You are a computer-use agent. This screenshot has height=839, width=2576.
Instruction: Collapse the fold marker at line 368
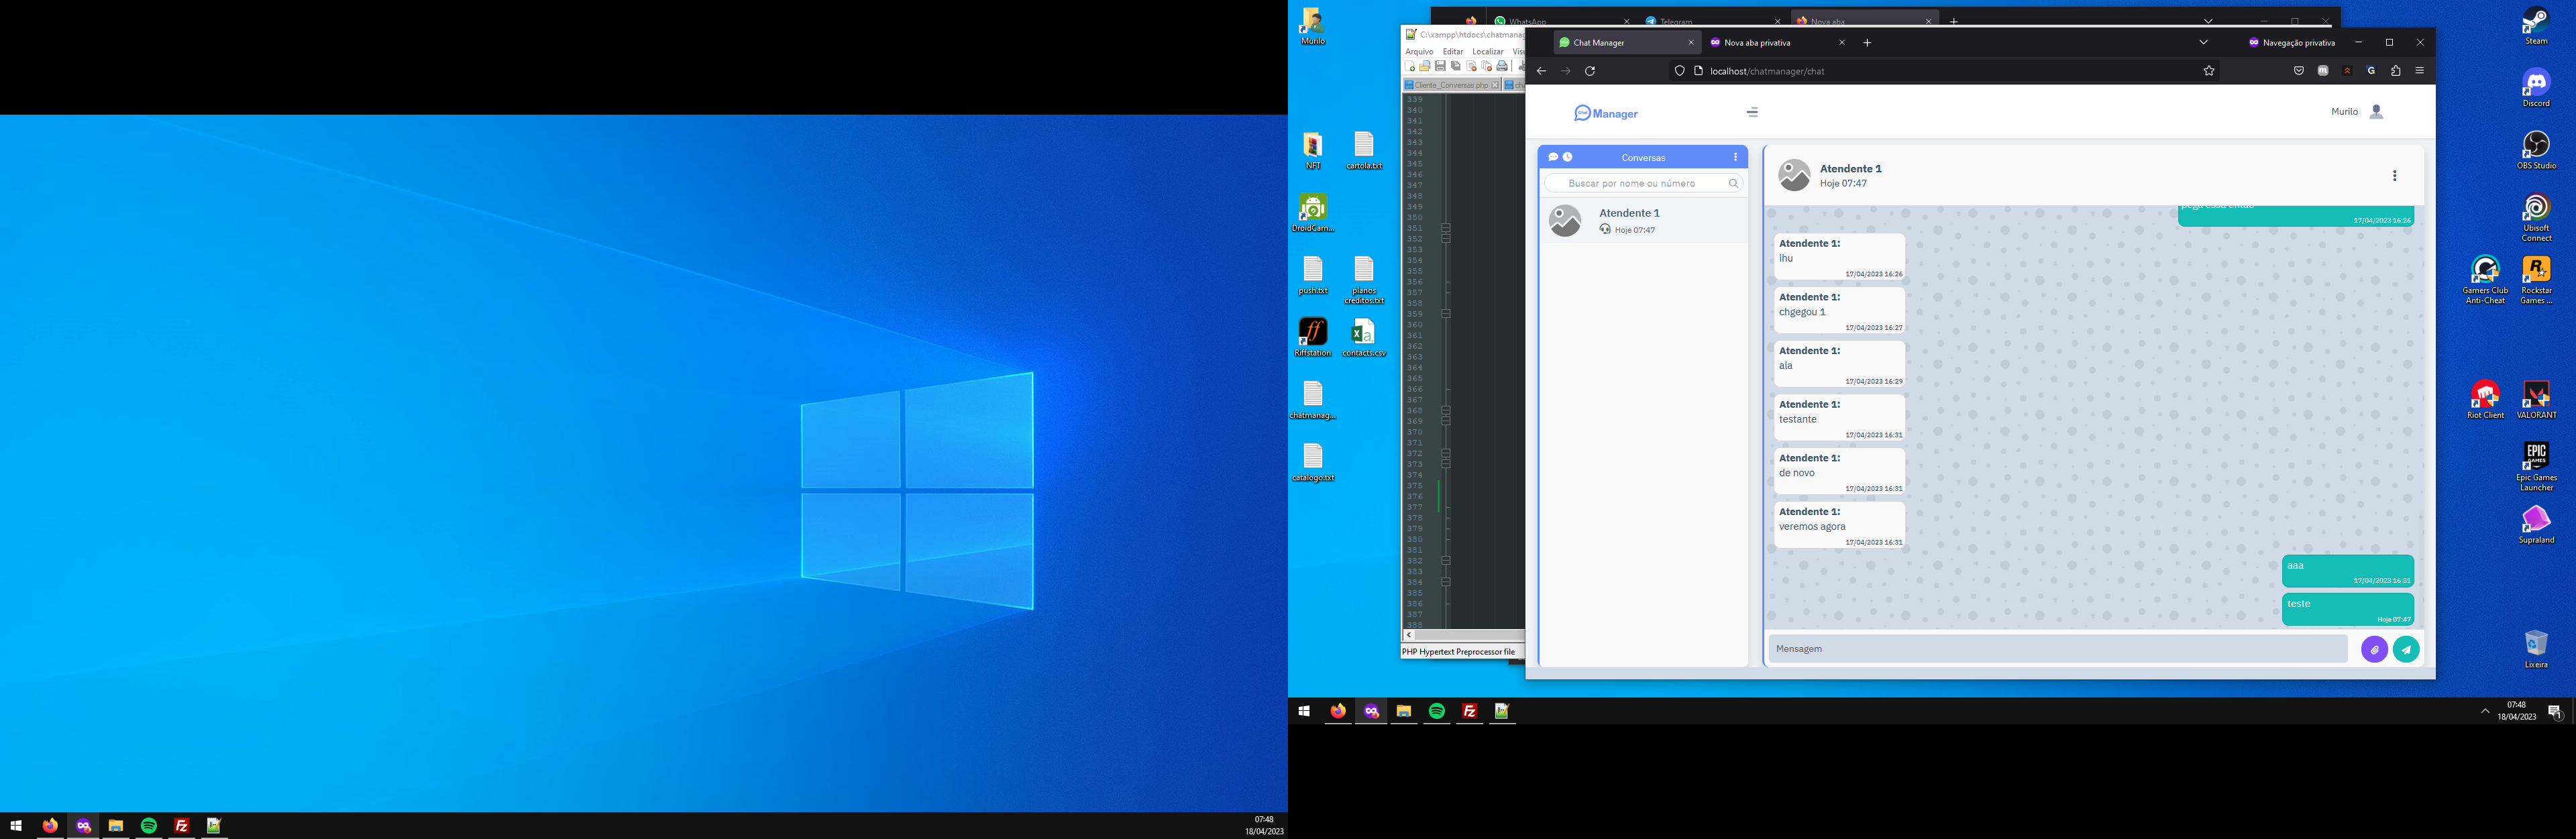click(x=1446, y=410)
